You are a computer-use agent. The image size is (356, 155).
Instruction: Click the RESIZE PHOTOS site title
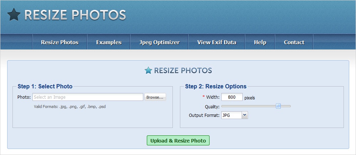(x=75, y=15)
